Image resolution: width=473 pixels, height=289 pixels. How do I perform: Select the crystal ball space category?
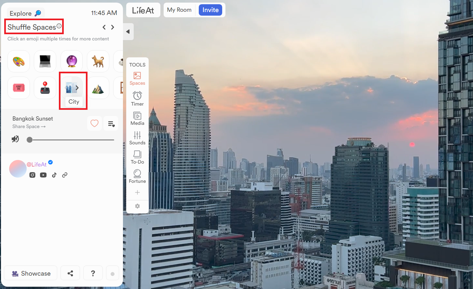click(x=71, y=61)
